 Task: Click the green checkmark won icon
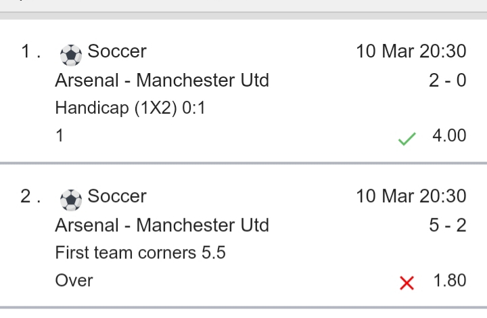(x=407, y=139)
